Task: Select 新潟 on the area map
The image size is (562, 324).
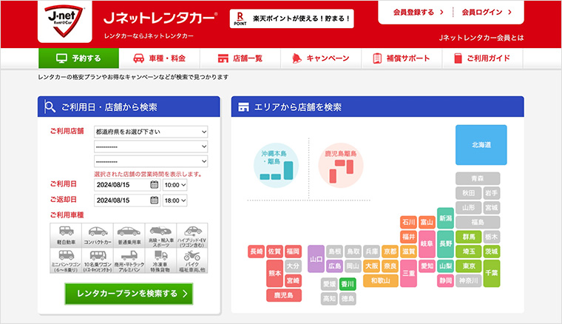Action: tap(445, 218)
